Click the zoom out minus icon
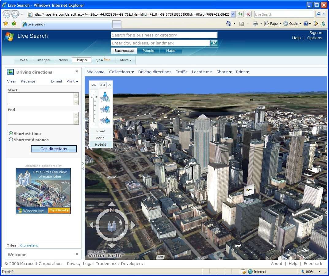The height and width of the screenshot is (276, 329). click(x=94, y=125)
